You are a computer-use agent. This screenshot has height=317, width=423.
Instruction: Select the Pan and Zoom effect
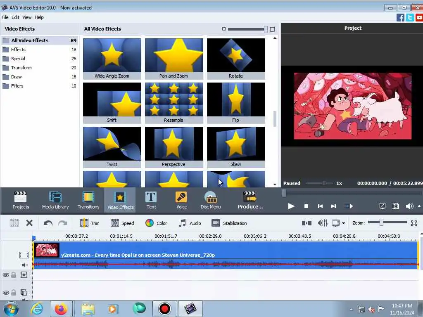(174, 59)
